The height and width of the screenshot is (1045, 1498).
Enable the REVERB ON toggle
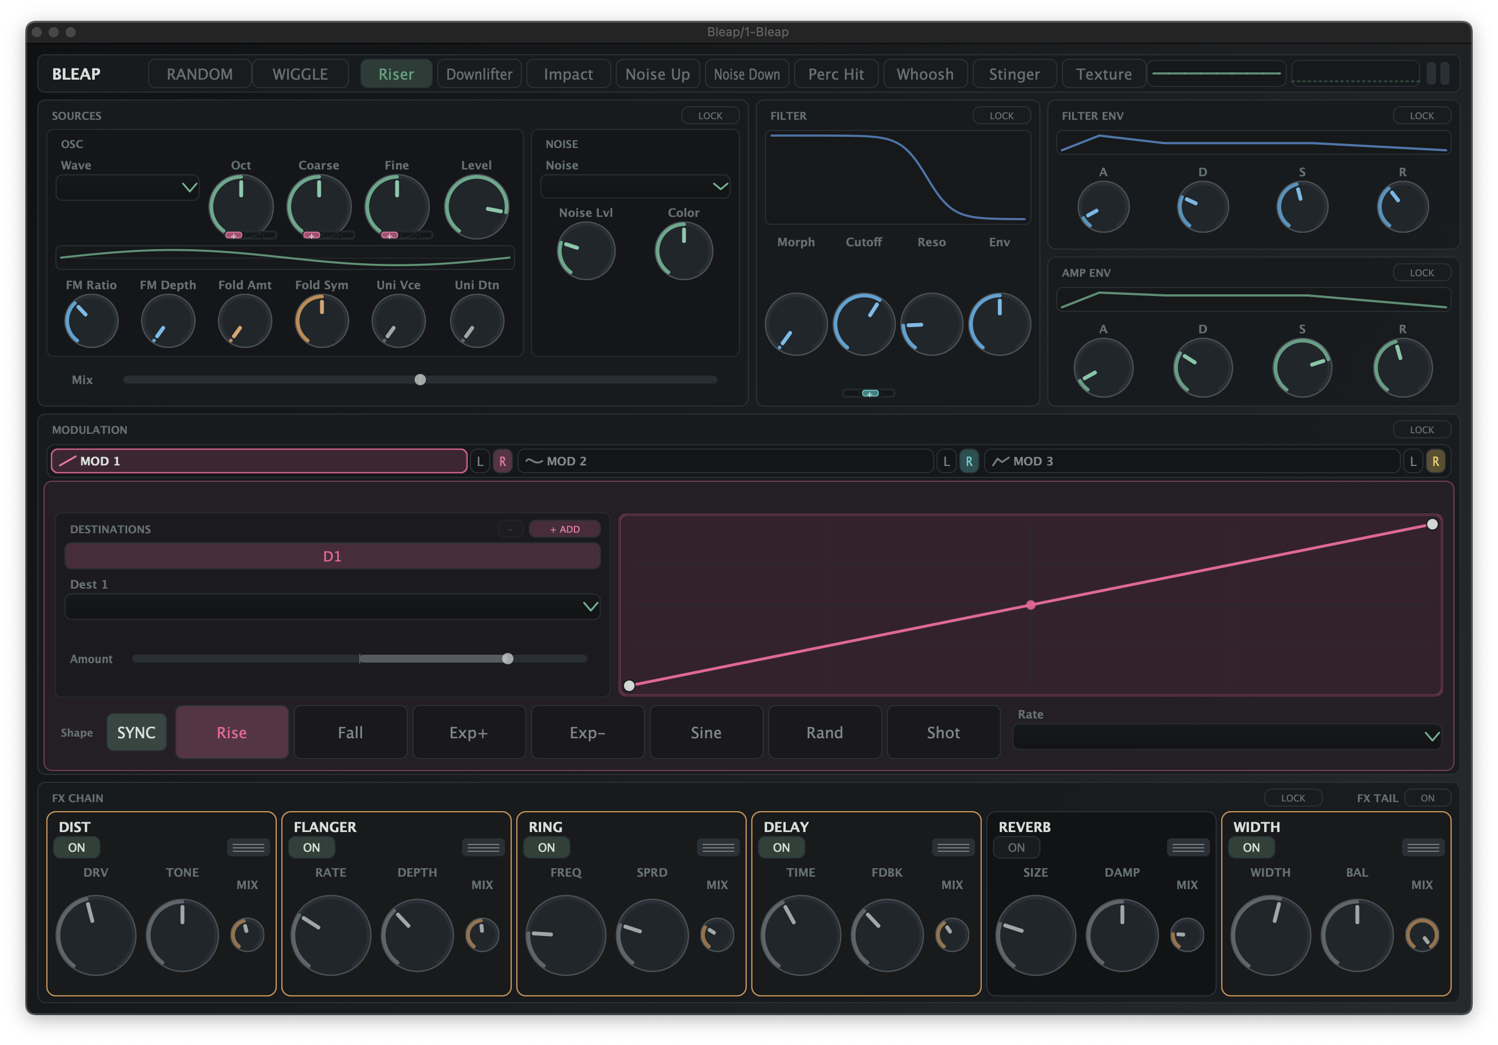[x=1016, y=847]
